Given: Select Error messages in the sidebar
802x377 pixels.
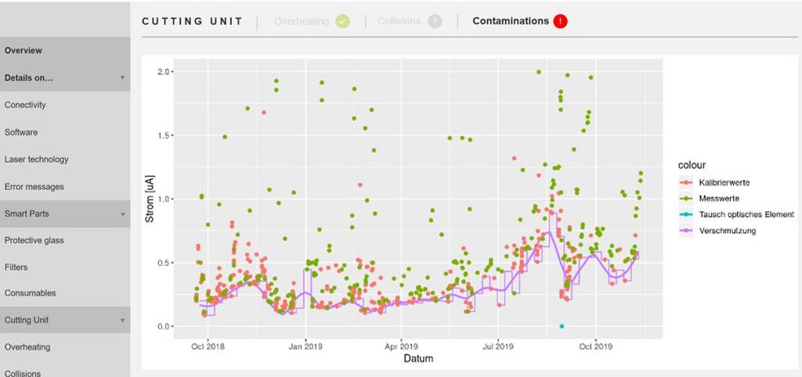Looking at the screenshot, I should 34,187.
